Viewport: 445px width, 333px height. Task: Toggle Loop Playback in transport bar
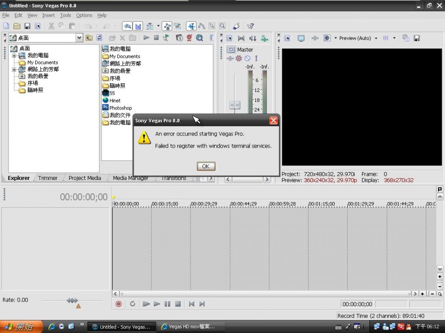click(133, 304)
